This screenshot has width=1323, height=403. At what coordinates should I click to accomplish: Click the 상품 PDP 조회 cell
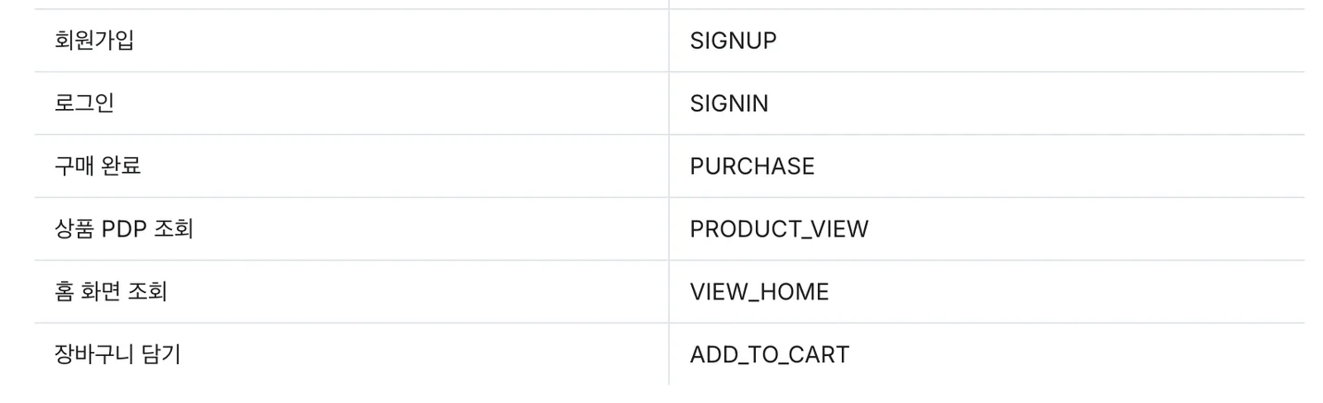[x=124, y=229]
